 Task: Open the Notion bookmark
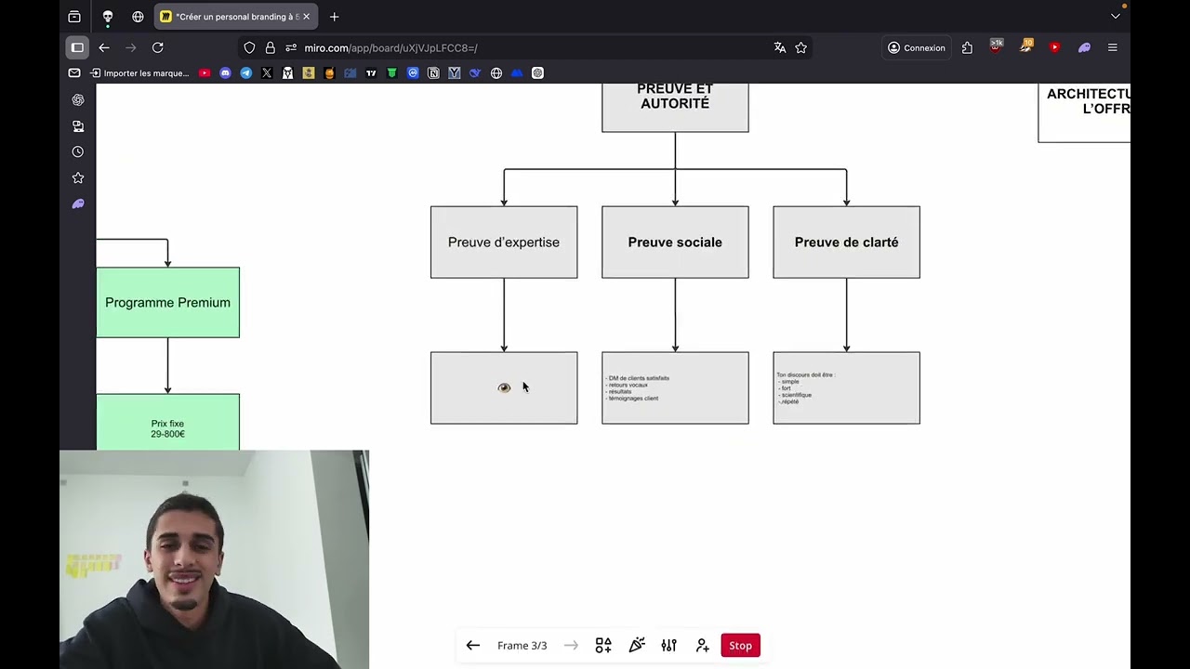click(x=433, y=73)
